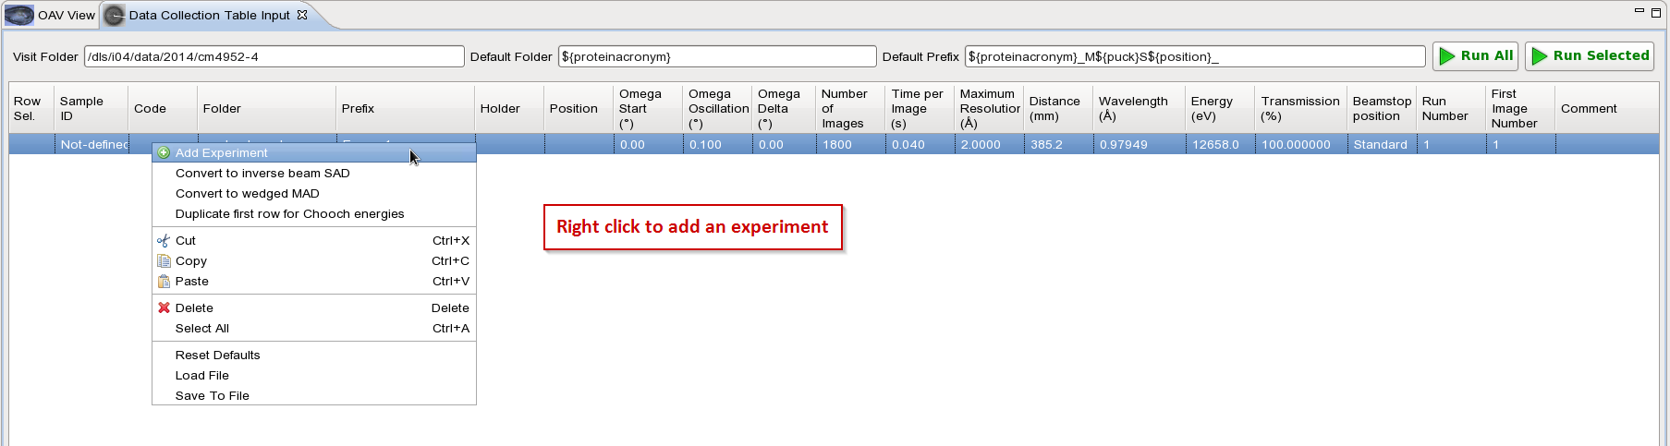This screenshot has width=1670, height=446.
Task: Click the Copy pages icon
Action: [164, 261]
